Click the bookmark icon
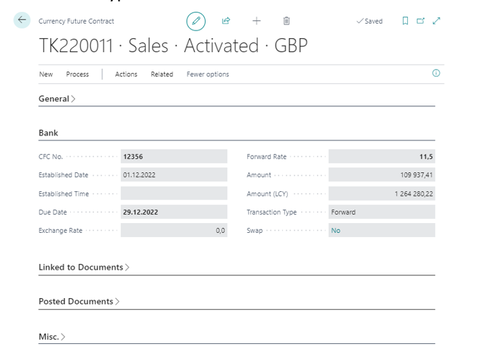 pyautogui.click(x=405, y=22)
